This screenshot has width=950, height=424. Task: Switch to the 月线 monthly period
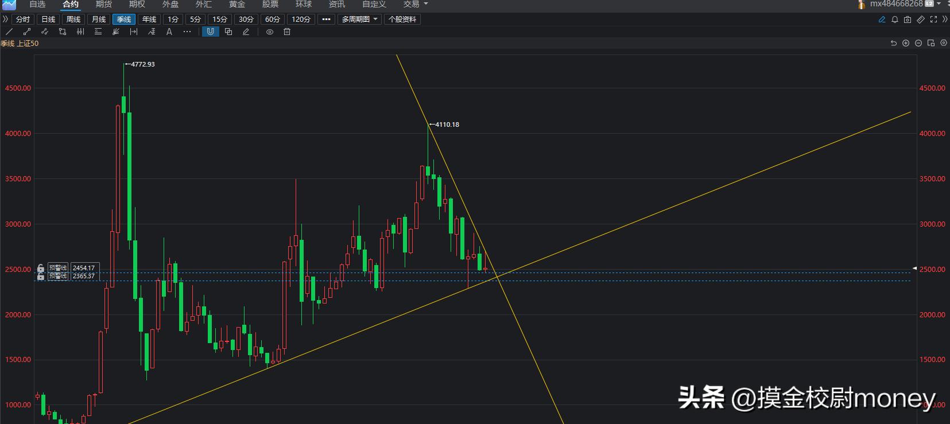tap(99, 20)
